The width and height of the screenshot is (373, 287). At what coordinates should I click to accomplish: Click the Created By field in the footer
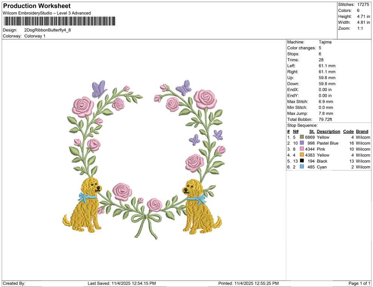pos(14,283)
